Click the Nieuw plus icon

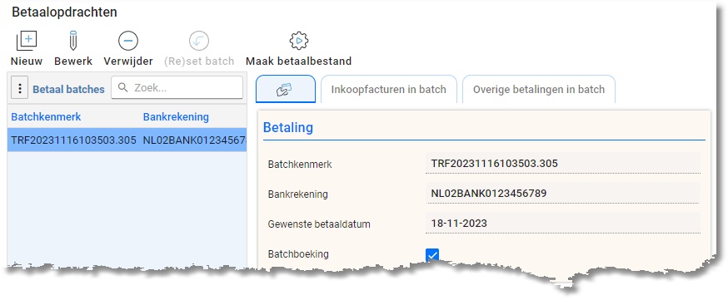tap(27, 41)
